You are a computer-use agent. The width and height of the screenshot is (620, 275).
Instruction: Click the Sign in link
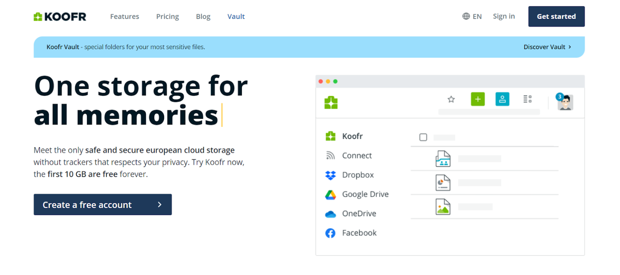click(x=504, y=16)
